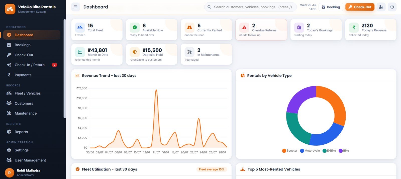Click the sidebar vertical scrollbar

click(x=65, y=68)
